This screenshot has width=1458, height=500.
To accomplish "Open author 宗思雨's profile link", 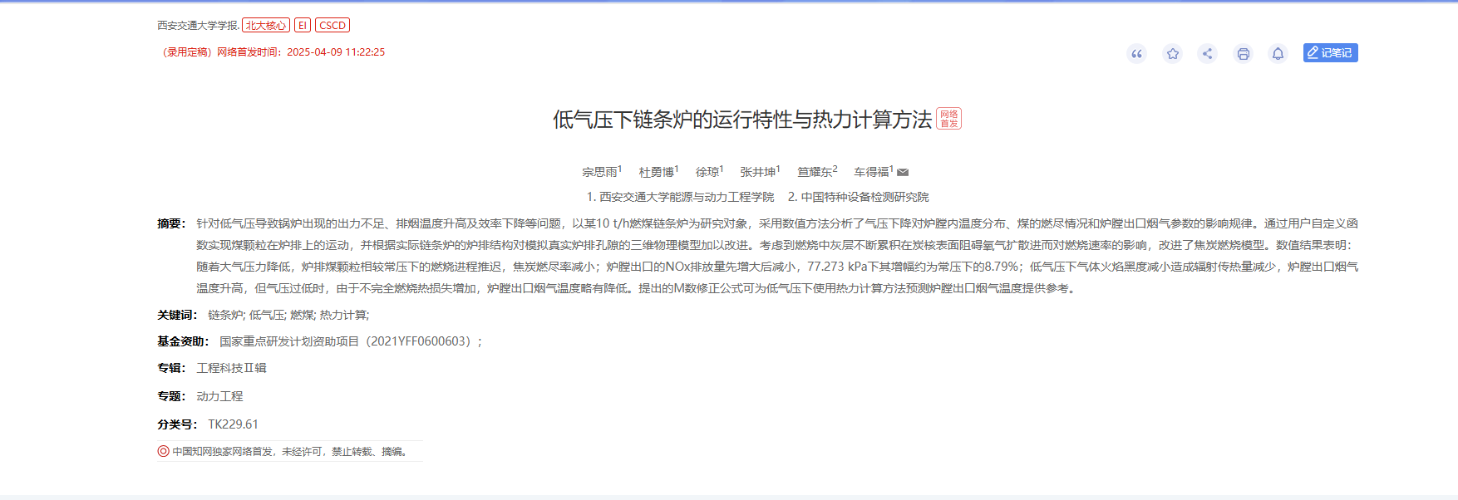I will click(x=599, y=172).
